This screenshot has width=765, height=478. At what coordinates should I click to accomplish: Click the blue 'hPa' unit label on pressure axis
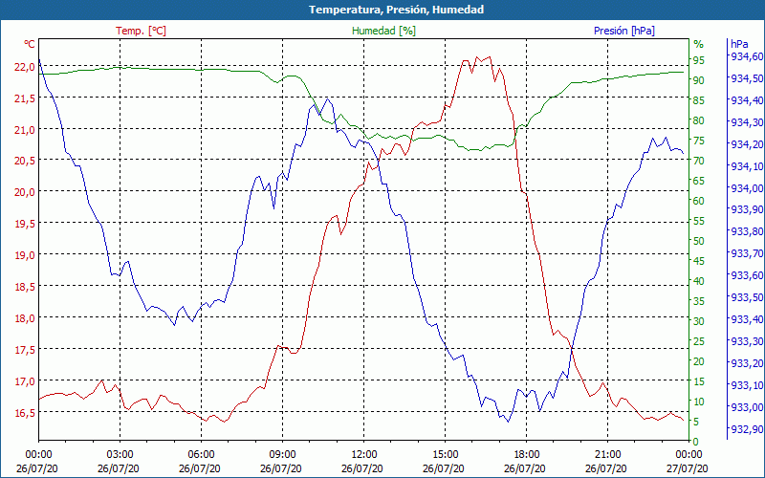click(739, 44)
